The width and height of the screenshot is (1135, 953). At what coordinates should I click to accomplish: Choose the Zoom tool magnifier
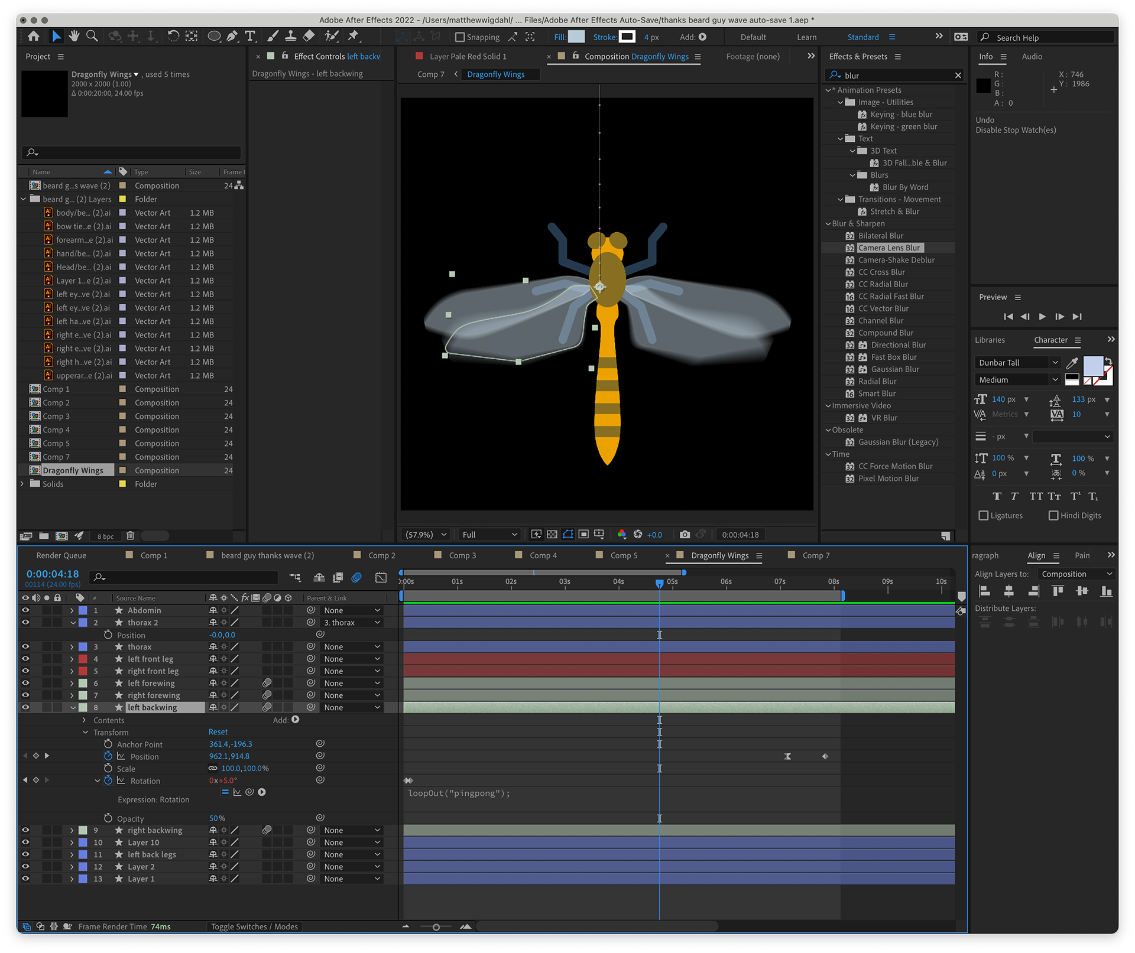[92, 37]
